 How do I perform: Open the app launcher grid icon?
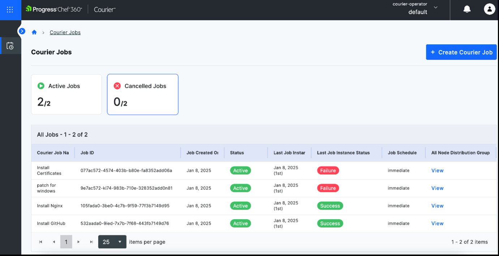click(9, 10)
